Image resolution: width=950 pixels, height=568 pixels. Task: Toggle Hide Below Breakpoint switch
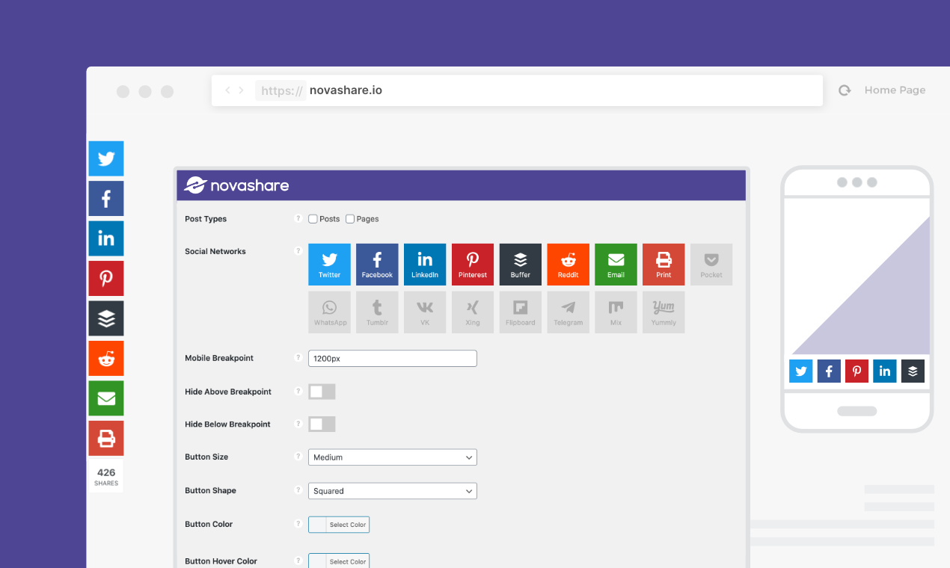coord(322,425)
